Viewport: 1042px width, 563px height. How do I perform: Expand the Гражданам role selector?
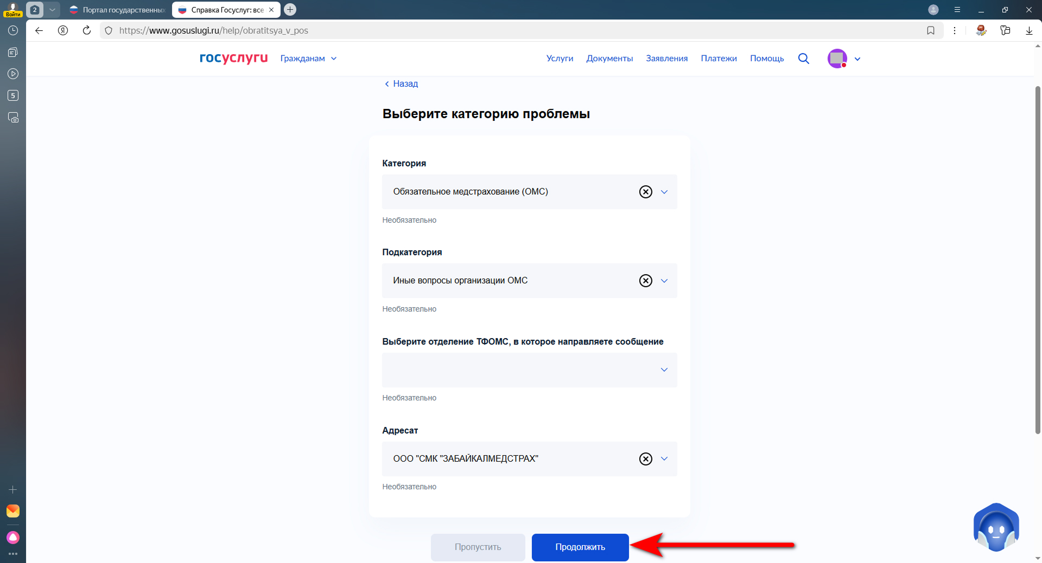(308, 59)
